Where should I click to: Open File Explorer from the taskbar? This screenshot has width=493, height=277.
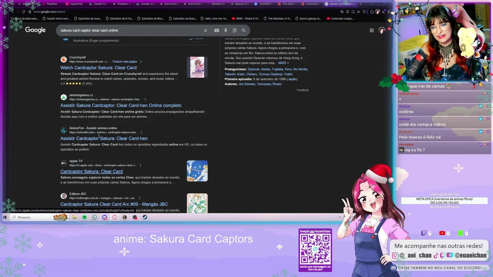[74, 217]
